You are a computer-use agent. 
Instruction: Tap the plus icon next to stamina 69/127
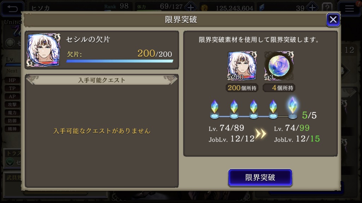[x=191, y=8]
